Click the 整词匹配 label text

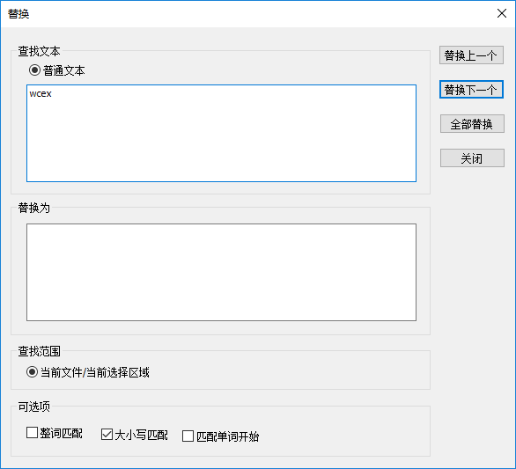(62, 433)
